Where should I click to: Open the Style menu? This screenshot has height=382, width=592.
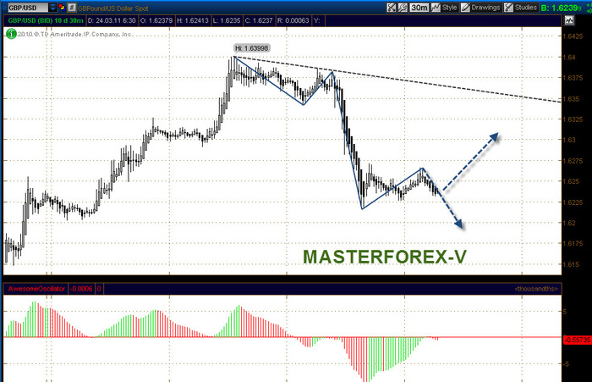[x=444, y=8]
